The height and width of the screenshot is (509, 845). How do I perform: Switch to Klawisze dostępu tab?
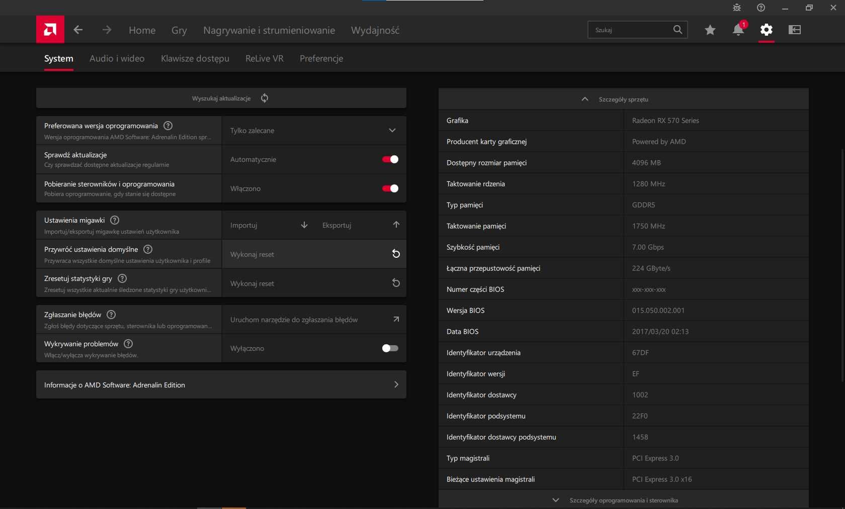195,58
